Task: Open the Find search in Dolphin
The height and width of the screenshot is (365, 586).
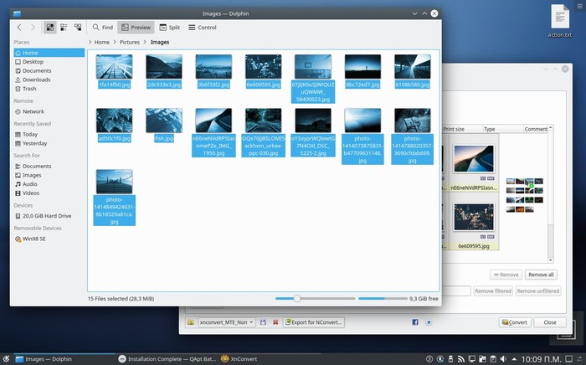Action: (103, 28)
